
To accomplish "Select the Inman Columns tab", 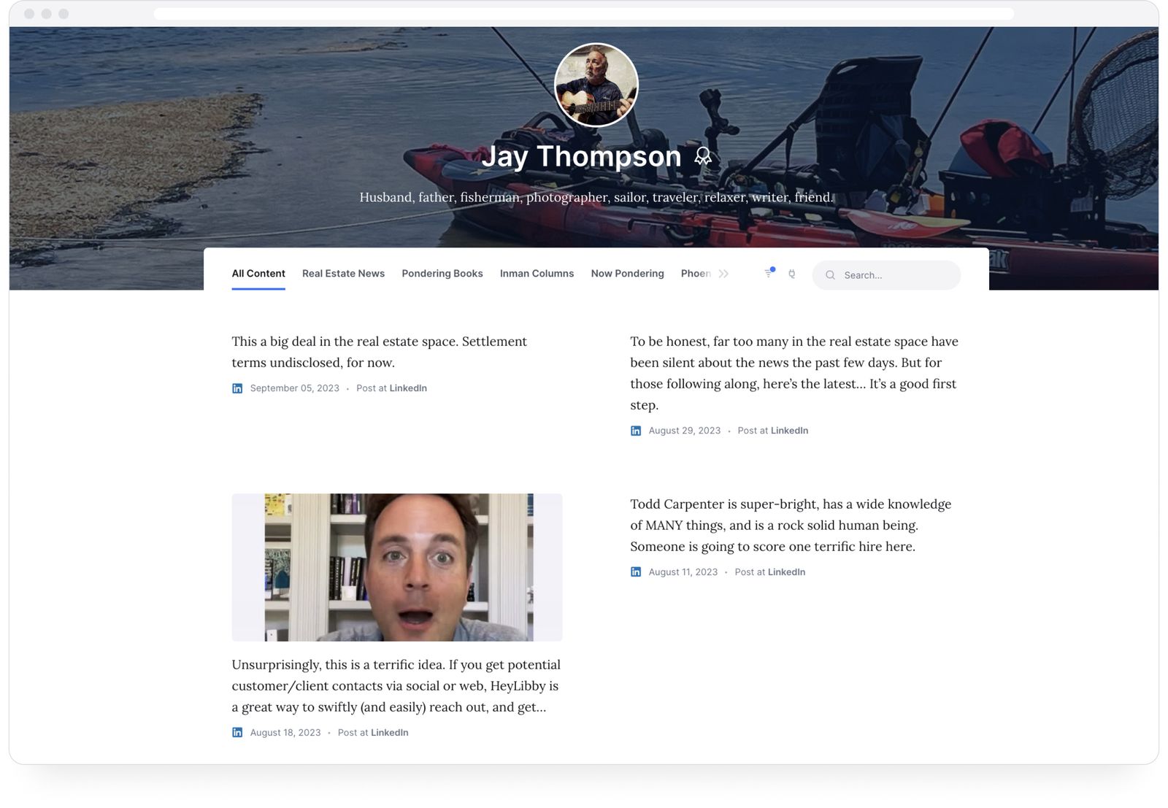I will click(x=537, y=274).
